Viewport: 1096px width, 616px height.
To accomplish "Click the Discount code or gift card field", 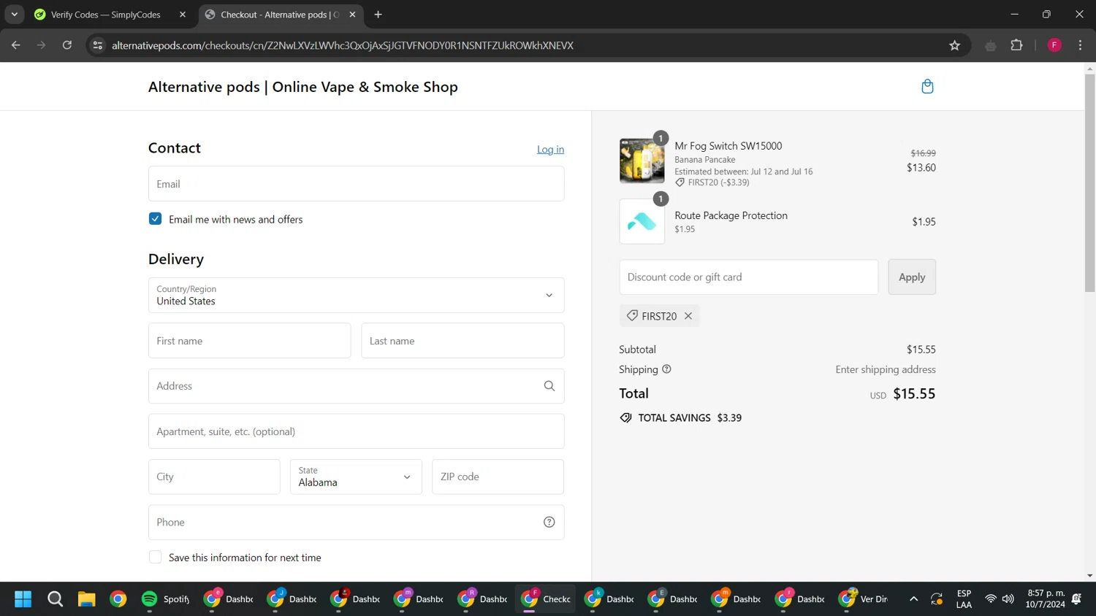I will point(749,277).
